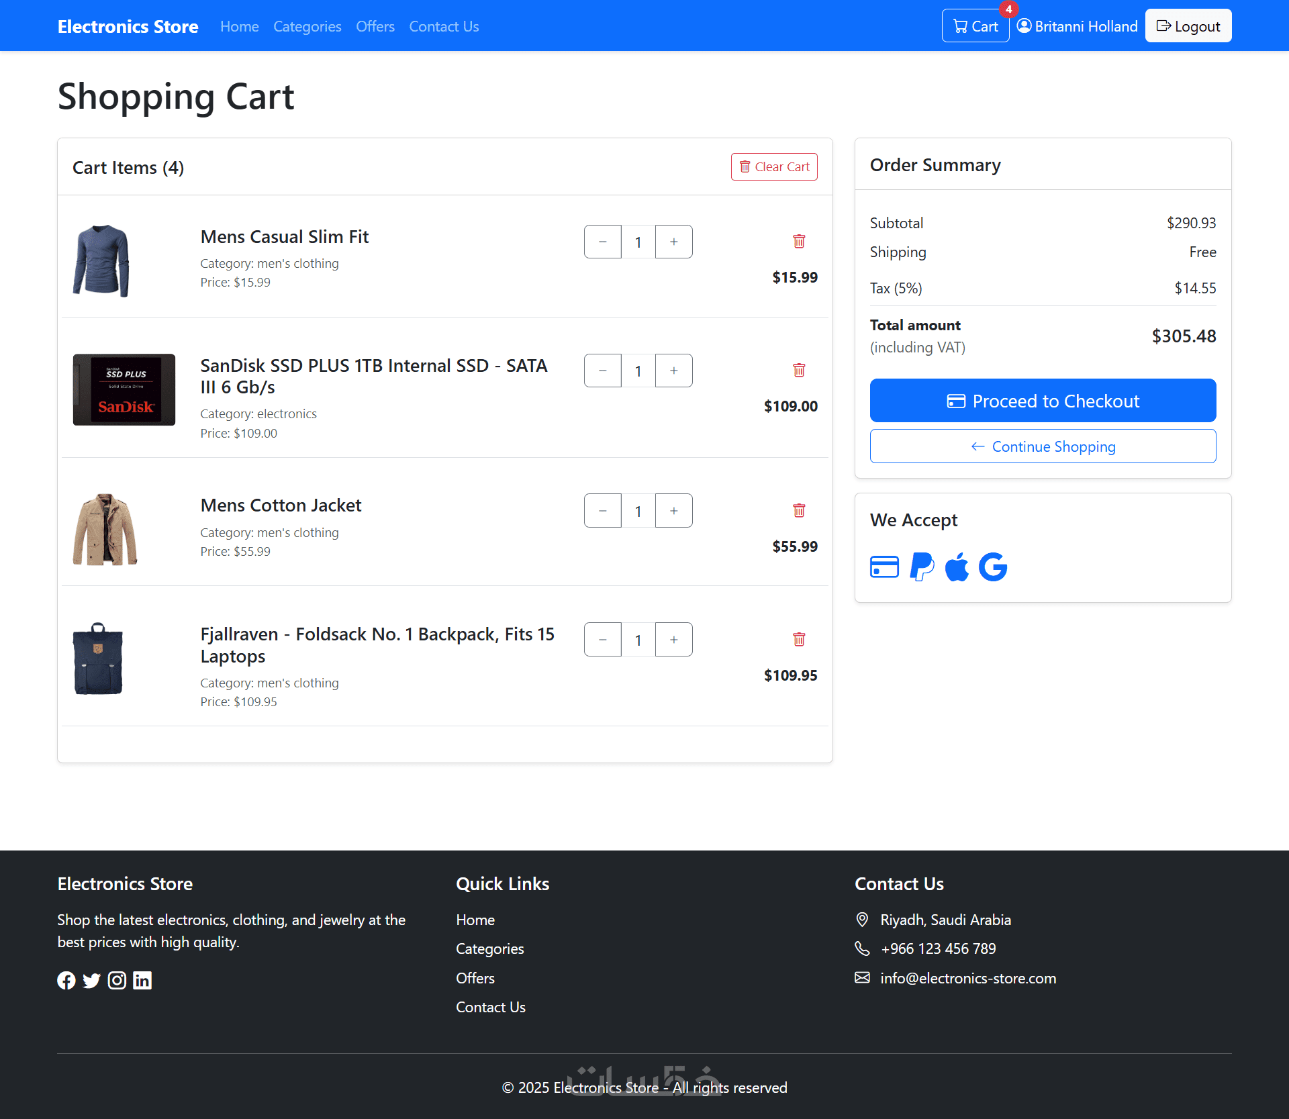Viewport: 1289px width, 1119px height.
Task: Increase quantity of Mens Cotton Jacket
Action: click(673, 511)
